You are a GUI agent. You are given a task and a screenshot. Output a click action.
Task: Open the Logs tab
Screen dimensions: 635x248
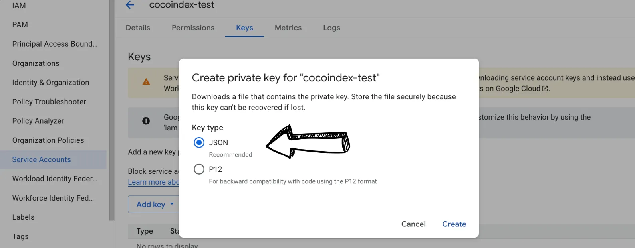331,28
